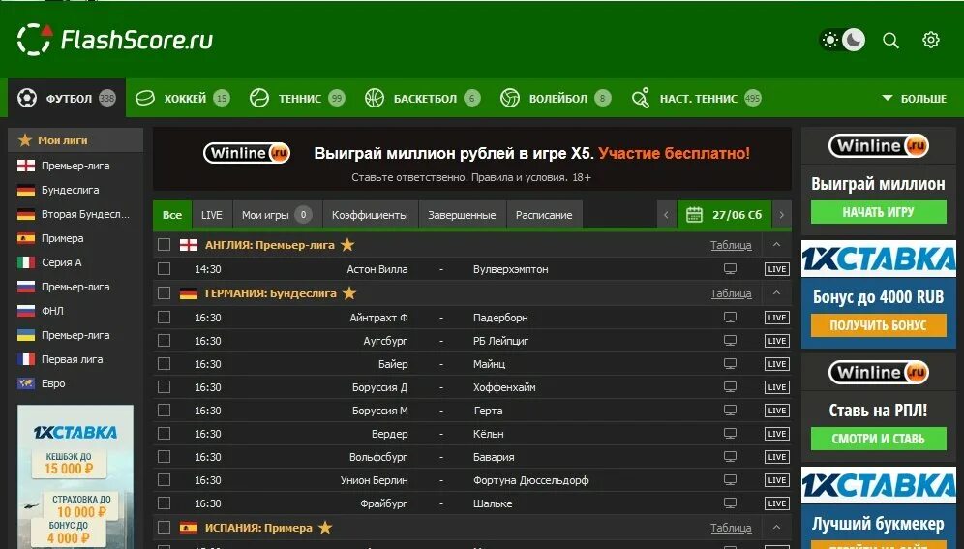964x549 pixels.
Task: Switch to the Расписание tab
Action: [x=544, y=215]
